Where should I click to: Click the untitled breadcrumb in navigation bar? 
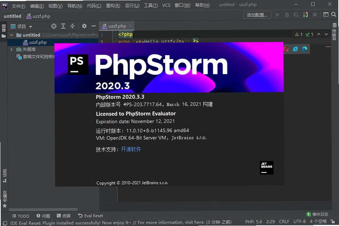pos(12,16)
